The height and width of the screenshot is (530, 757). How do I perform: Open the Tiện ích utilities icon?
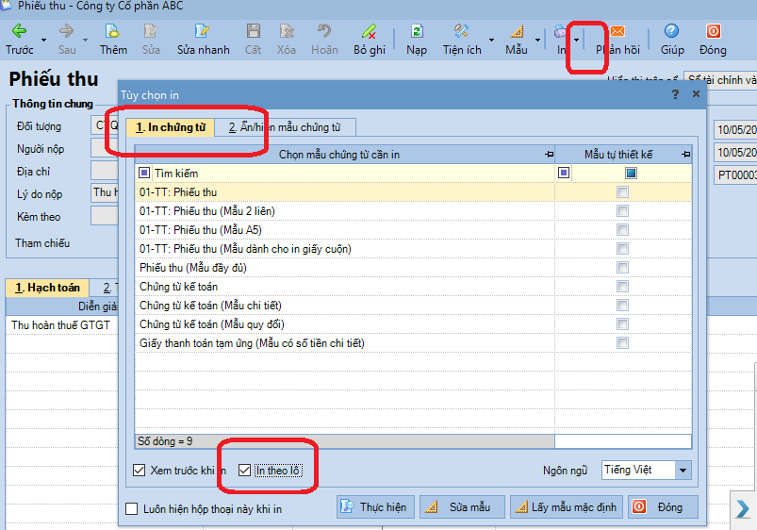462,32
